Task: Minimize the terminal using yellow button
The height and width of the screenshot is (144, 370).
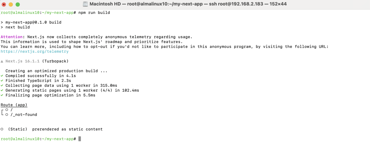Action: click(x=10, y=4)
